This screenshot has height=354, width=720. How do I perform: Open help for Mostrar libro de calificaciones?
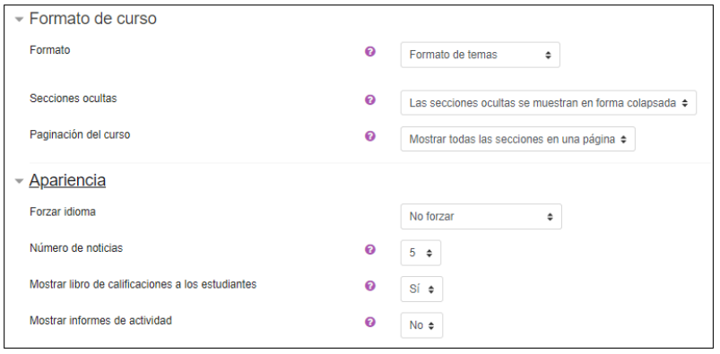click(x=370, y=286)
